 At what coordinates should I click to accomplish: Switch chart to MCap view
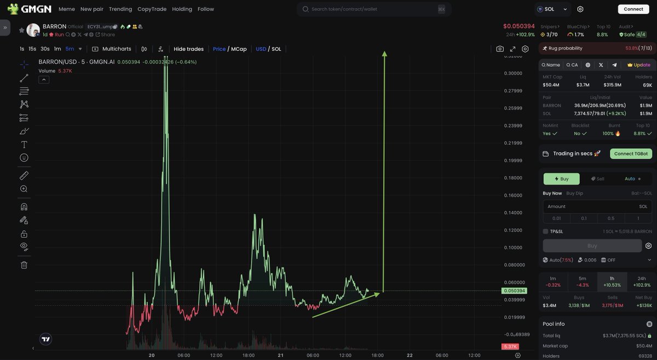[239, 49]
